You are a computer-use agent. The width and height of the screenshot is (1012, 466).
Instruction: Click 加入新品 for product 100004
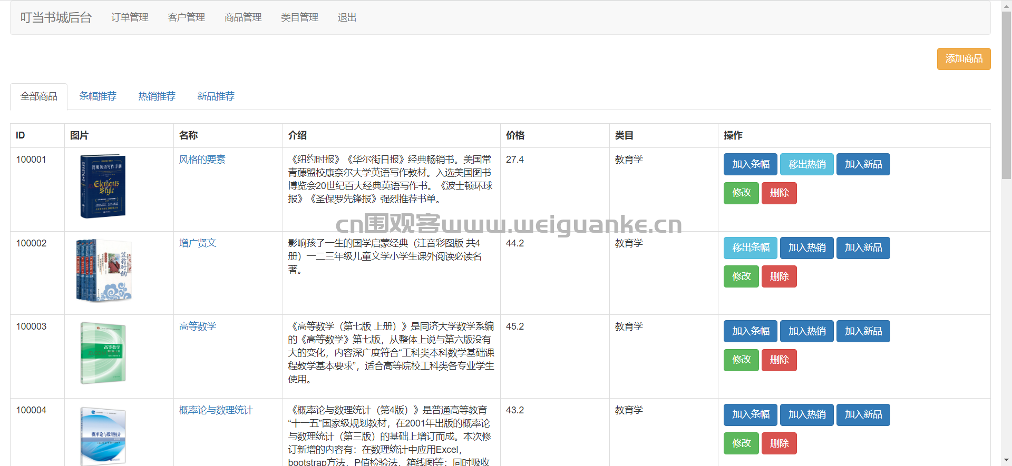[863, 414]
